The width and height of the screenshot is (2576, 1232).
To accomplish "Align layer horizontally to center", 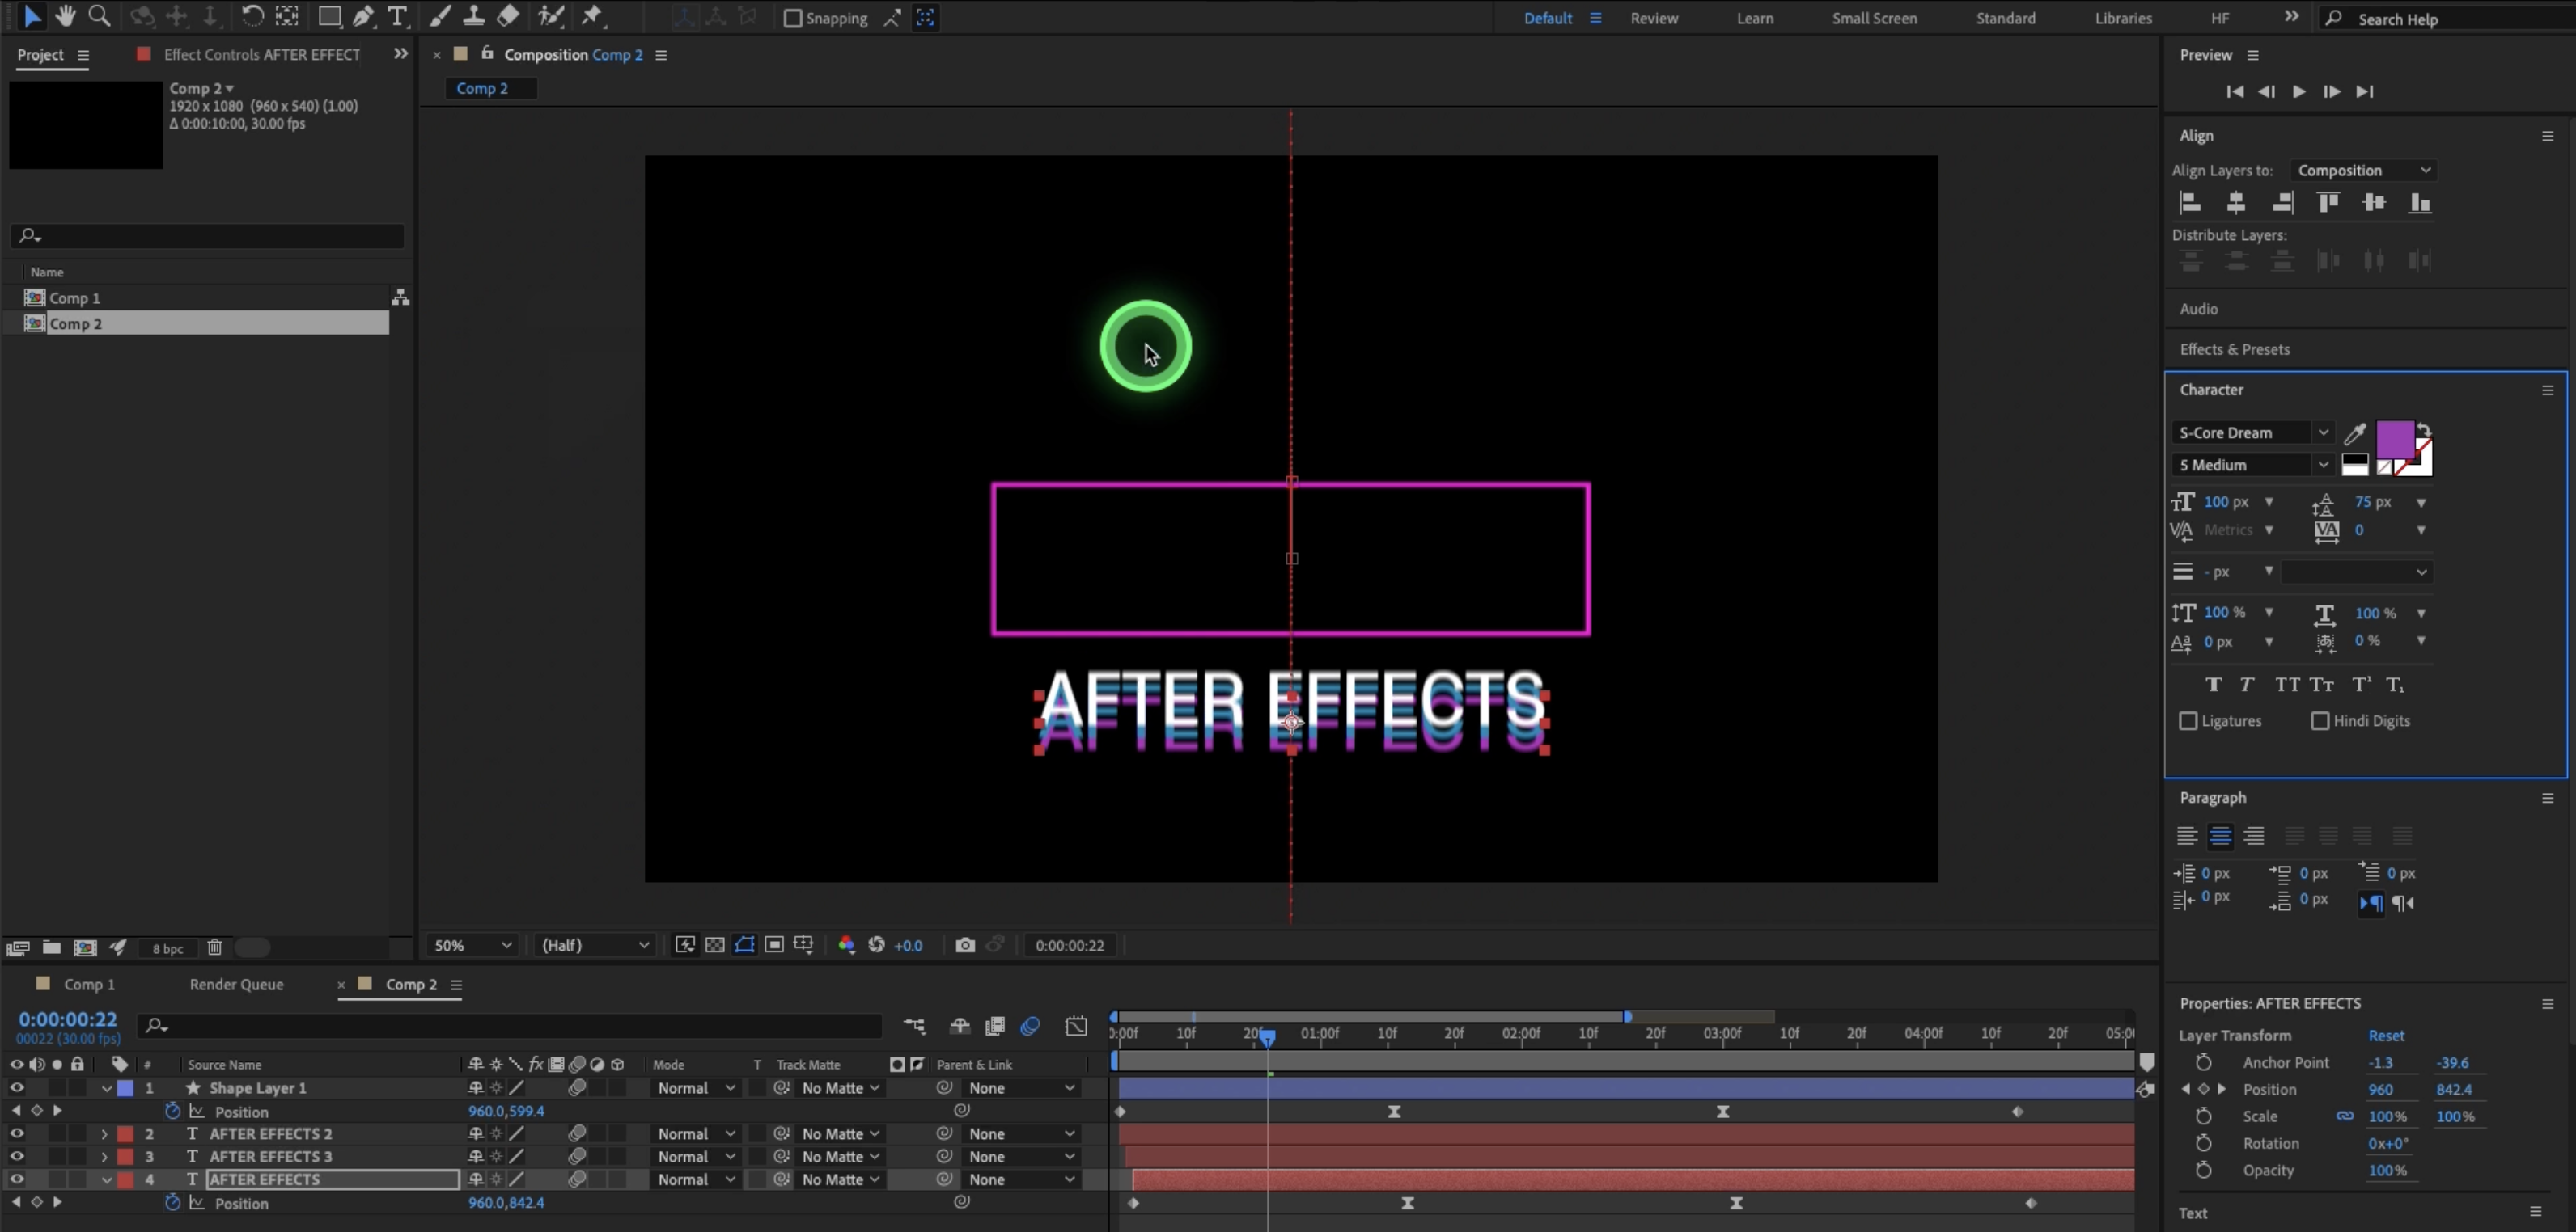I will [2236, 203].
